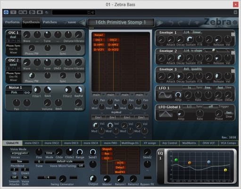
Task: Click the Noise 1 stereo link icon
Action: (27, 93)
